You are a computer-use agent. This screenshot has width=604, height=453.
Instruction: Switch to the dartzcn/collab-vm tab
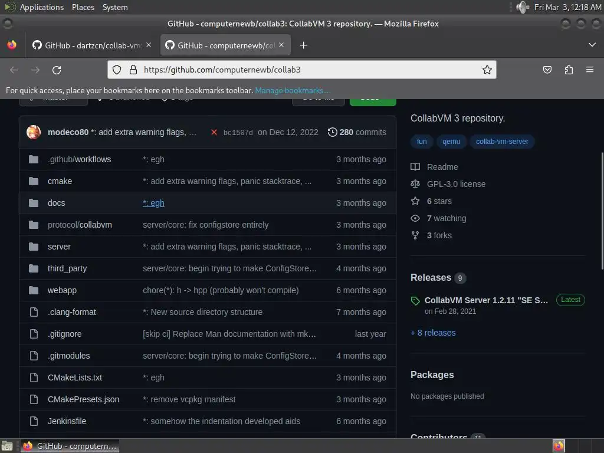tap(92, 45)
